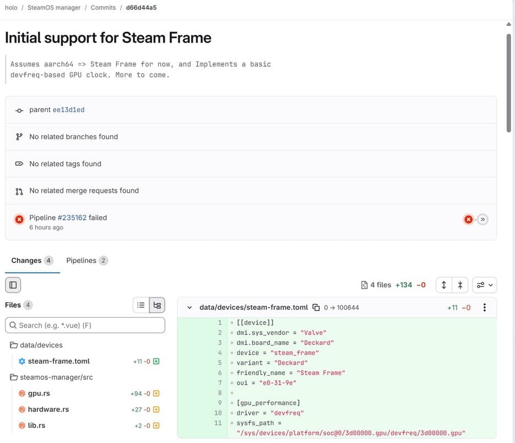Click diff line 'dmi.sys_vendor = "Valve"'
The image size is (515, 443).
281,333
